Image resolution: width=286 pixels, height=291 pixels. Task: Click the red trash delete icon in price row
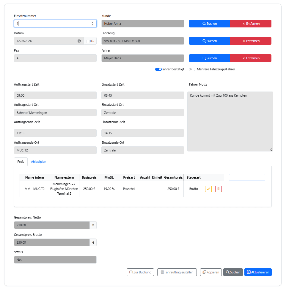(219, 189)
